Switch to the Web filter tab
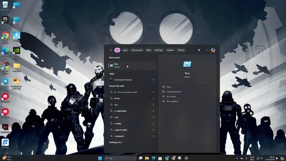The height and width of the screenshot is (161, 286). [x=149, y=50]
